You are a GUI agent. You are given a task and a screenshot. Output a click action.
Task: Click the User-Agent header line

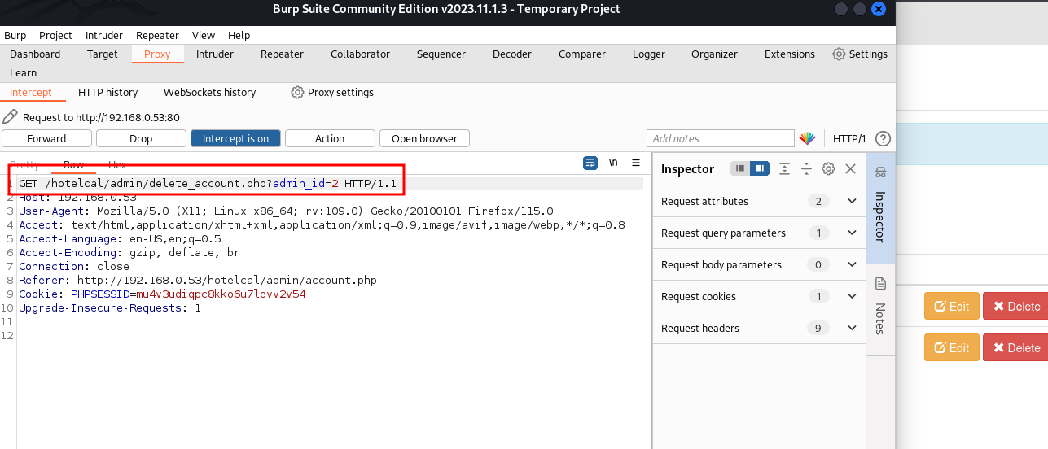coord(286,211)
